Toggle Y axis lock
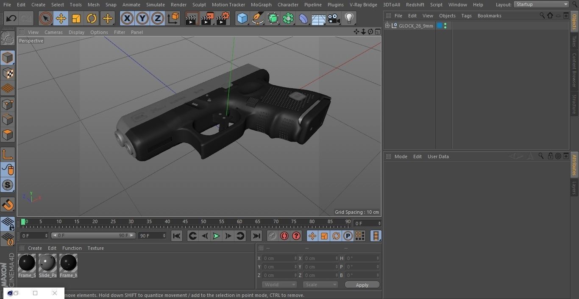The height and width of the screenshot is (299, 579). pos(142,19)
